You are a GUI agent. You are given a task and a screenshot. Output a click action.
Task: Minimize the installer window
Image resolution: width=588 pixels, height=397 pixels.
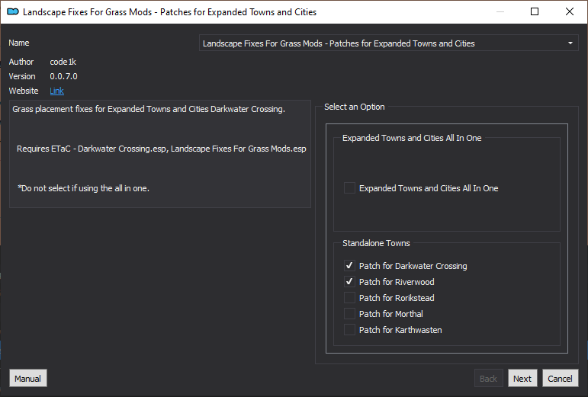[x=500, y=11]
